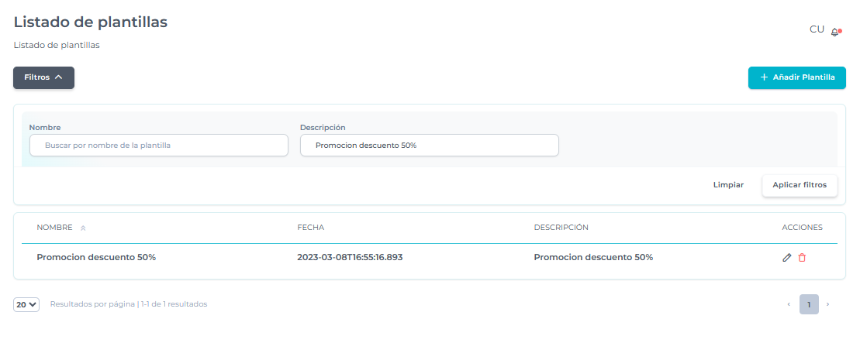Open the notifications bell
This screenshot has width=860, height=343.
click(835, 32)
